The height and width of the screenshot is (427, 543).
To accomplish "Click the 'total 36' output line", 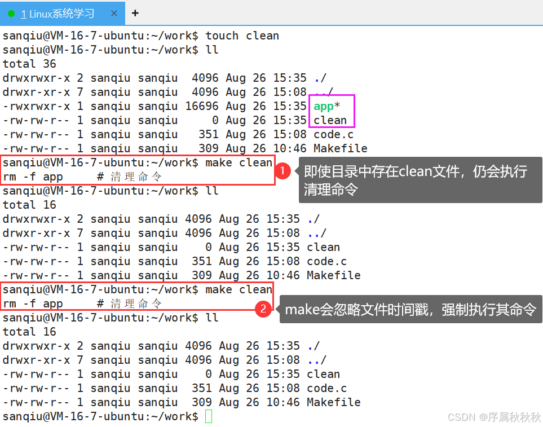I will point(29,64).
